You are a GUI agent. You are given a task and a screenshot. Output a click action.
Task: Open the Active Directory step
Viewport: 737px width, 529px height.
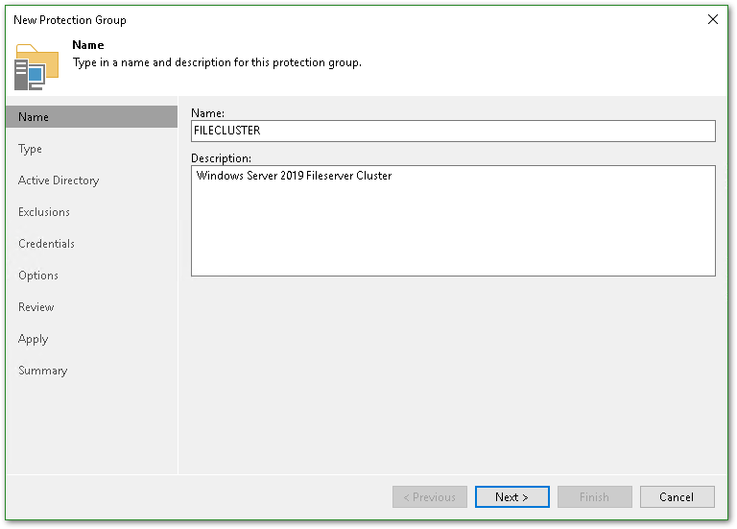[59, 180]
